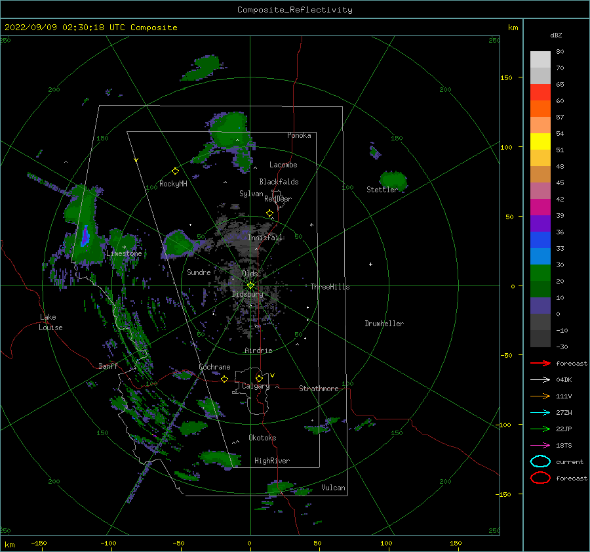This screenshot has height=552, width=590.
Task: Click the 30 dBZ light blue swatch
Action: (540, 256)
